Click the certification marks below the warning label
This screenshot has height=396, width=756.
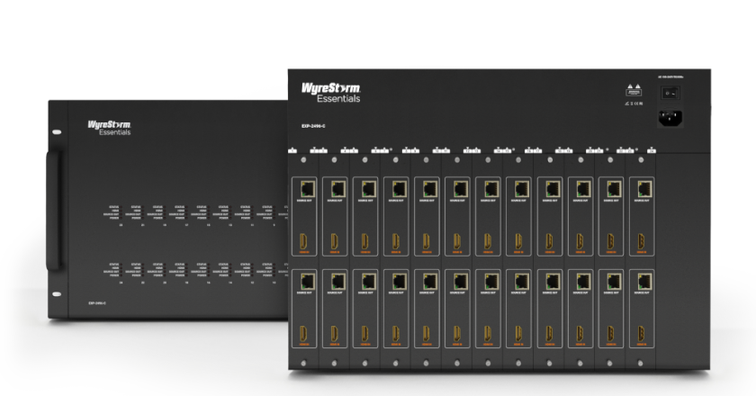634,103
